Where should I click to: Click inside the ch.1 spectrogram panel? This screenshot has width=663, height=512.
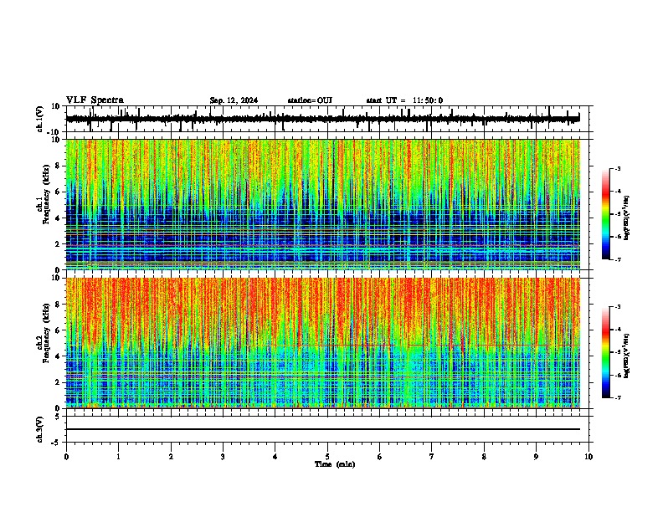pos(323,205)
